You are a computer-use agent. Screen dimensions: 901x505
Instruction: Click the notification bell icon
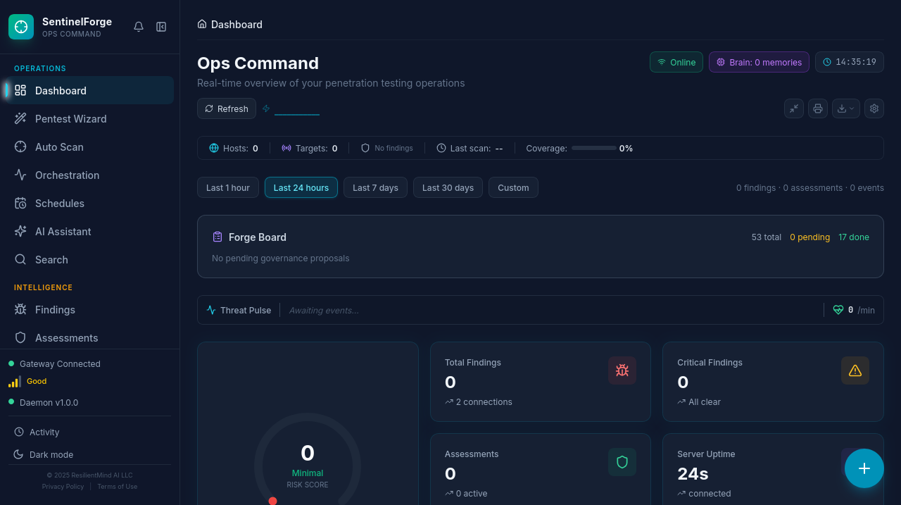tap(139, 26)
